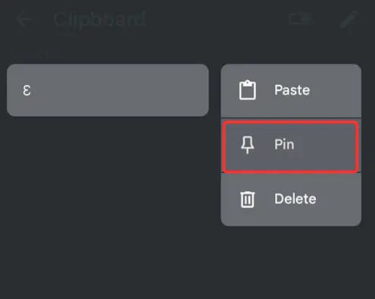
Task: Click the red-outlined Pin row
Action: click(x=291, y=147)
